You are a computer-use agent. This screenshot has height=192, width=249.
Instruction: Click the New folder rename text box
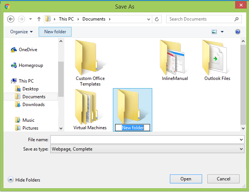point(132,128)
